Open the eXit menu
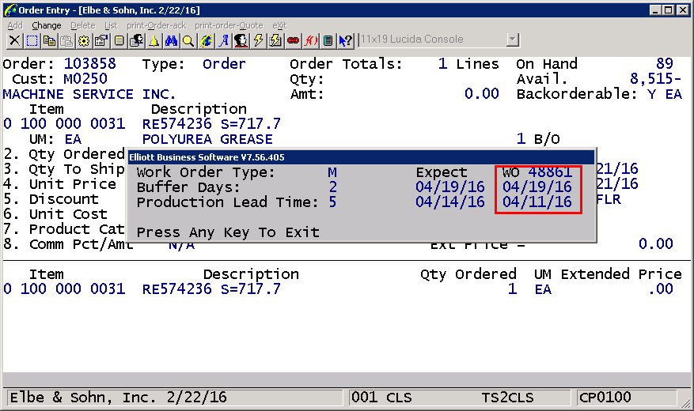Screen dimensions: 694x411 click(279, 25)
